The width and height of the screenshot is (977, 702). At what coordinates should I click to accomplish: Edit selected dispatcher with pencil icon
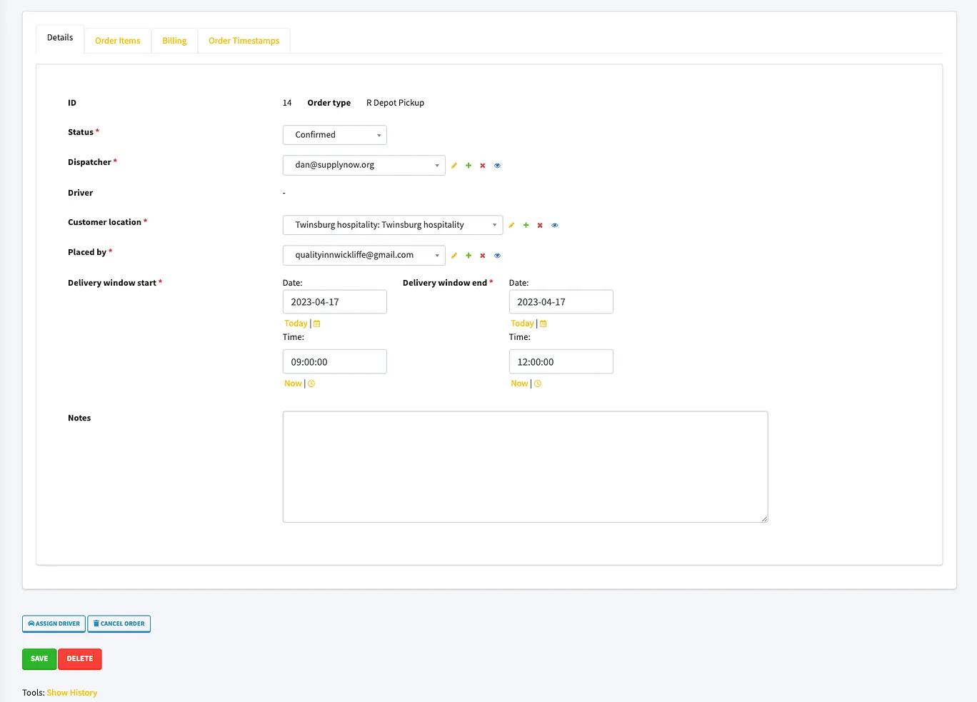pos(454,166)
